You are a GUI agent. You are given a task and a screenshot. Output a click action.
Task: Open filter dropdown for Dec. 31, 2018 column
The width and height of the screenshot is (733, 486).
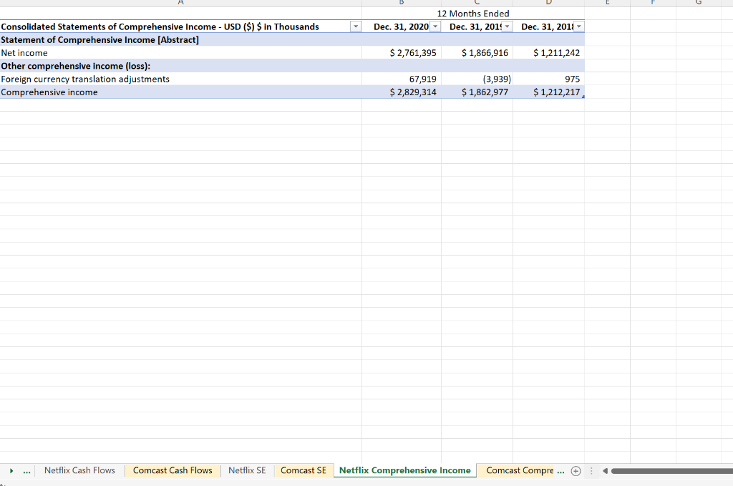pos(579,26)
